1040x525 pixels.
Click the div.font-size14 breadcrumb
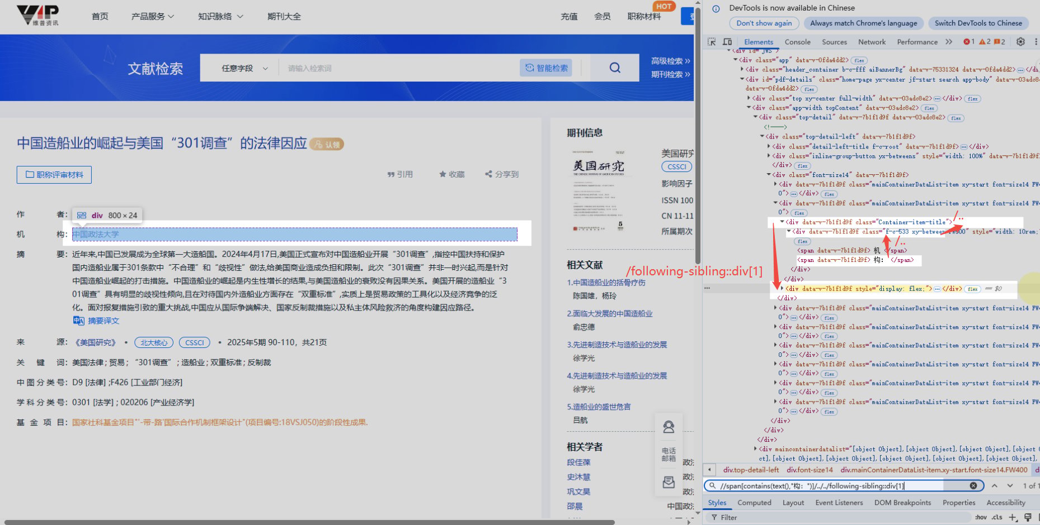pos(810,470)
